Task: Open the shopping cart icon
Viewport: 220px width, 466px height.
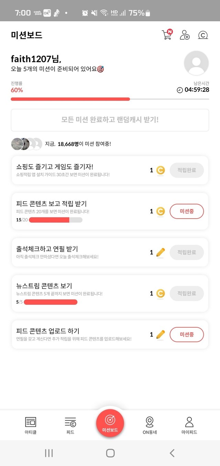Action: pos(167,35)
